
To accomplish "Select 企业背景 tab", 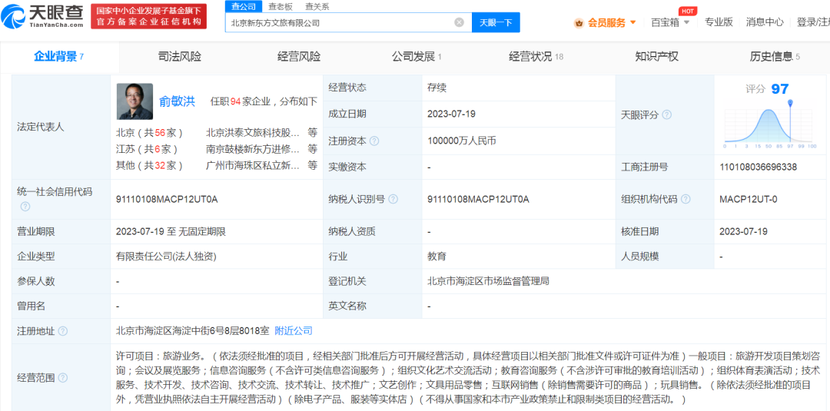I will 59,57.
